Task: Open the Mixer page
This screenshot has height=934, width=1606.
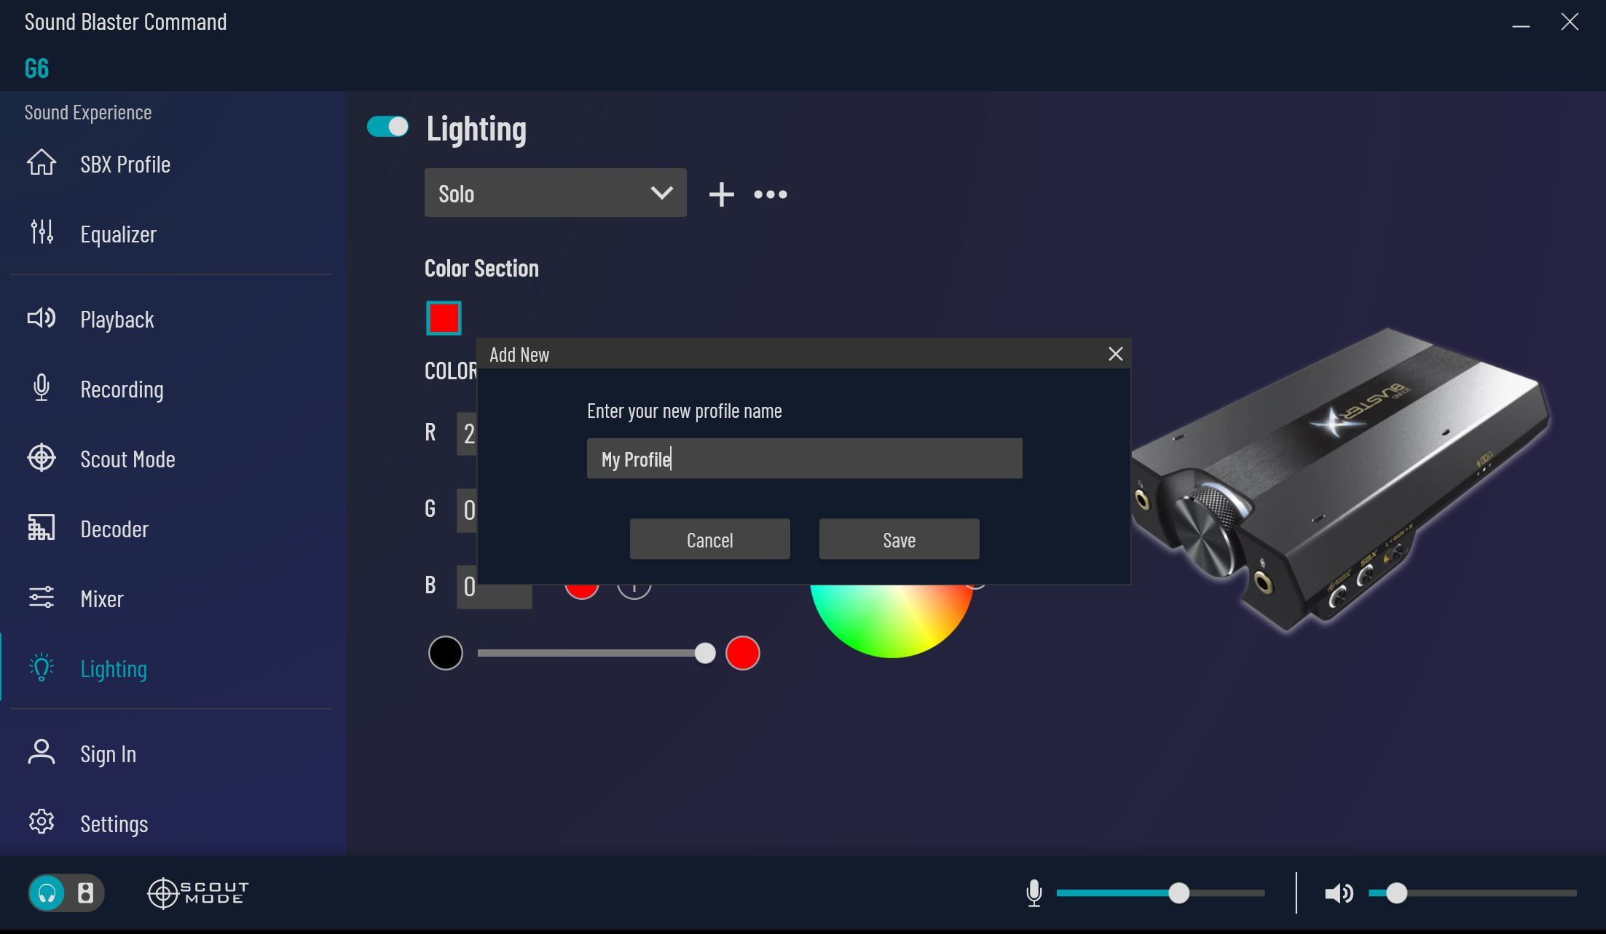Action: coord(102,599)
